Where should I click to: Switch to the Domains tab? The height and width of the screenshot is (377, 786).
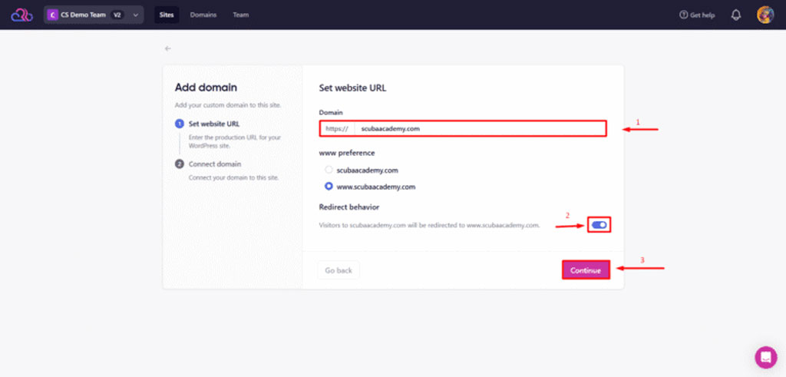pyautogui.click(x=203, y=15)
